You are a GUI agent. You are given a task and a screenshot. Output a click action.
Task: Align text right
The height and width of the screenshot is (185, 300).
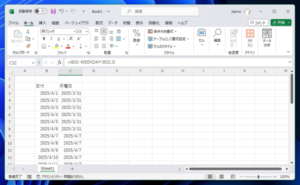[111, 39]
